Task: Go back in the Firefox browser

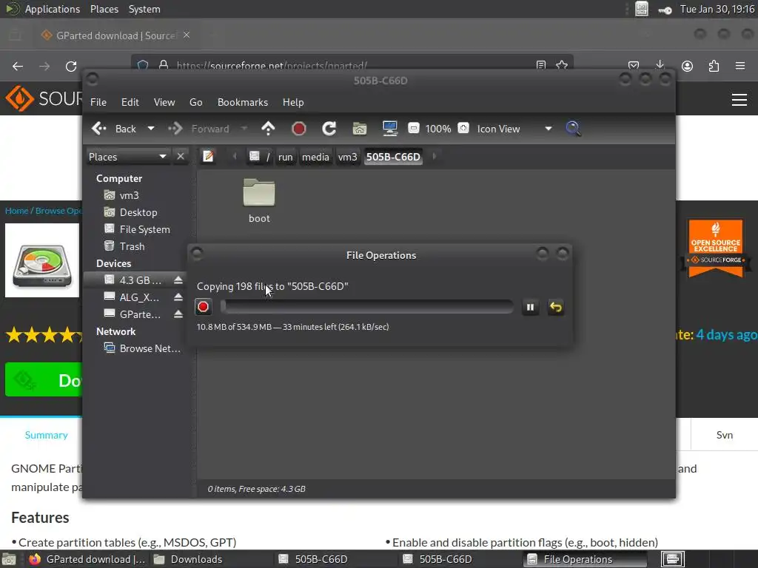Action: 18,66
